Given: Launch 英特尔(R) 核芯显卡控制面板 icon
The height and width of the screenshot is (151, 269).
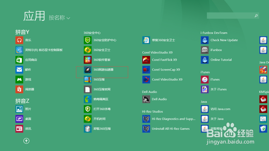Looking at the screenshot, I should click(19, 50).
